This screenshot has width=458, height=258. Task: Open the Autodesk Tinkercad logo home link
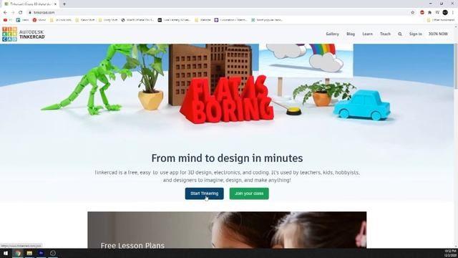pyautogui.click(x=24, y=34)
